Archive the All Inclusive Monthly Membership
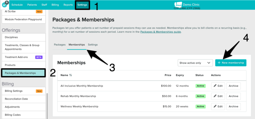 233,86
